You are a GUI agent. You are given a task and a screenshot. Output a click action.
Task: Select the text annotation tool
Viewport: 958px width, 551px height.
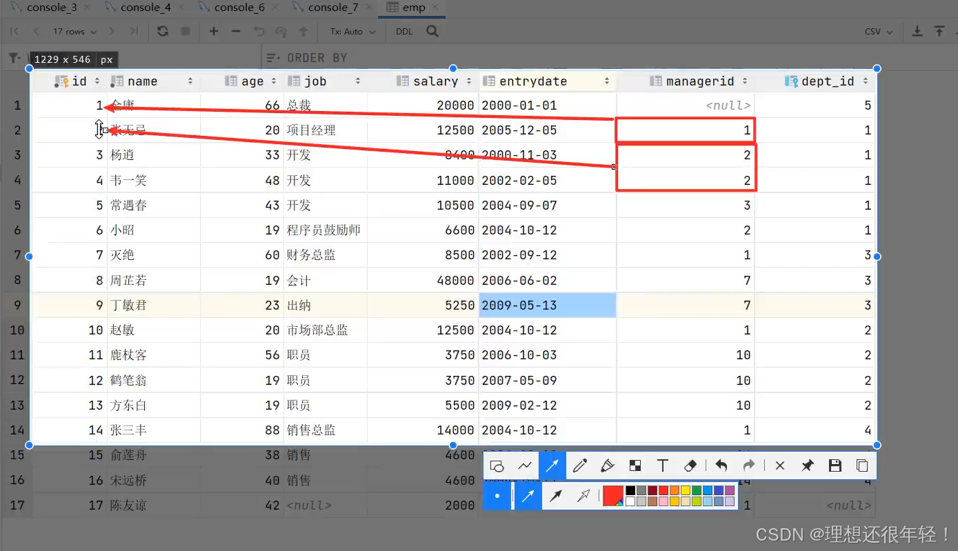click(662, 465)
